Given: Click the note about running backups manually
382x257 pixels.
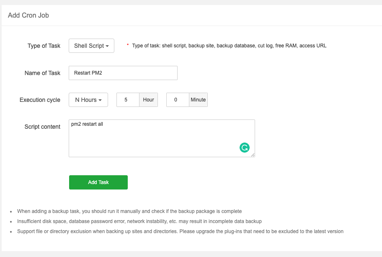Looking at the screenshot, I should [129, 211].
